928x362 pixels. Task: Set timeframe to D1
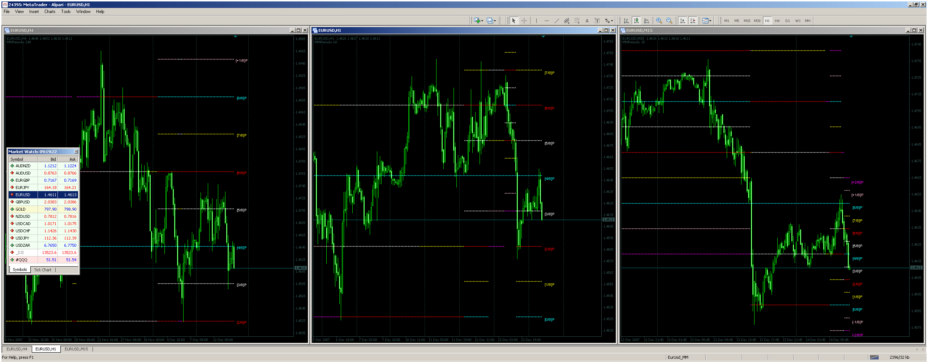pyautogui.click(x=787, y=21)
